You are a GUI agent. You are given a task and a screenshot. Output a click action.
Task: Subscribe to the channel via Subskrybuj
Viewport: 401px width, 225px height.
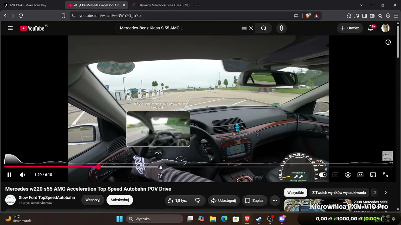[120, 200]
